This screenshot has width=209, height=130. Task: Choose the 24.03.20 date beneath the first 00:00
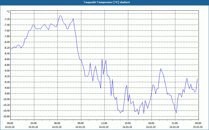[10, 127]
